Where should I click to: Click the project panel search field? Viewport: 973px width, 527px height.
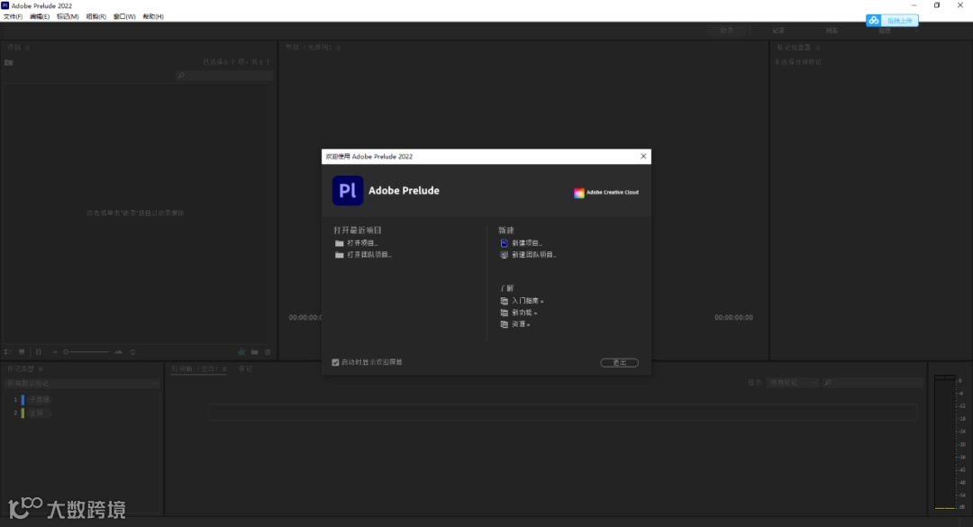click(x=224, y=76)
